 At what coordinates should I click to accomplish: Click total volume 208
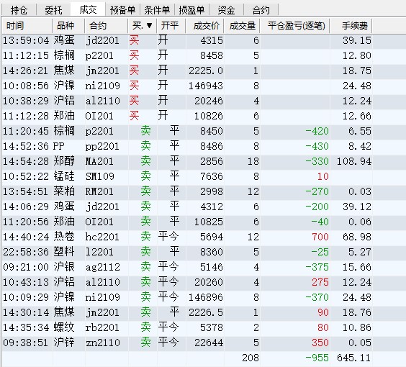tap(251, 358)
